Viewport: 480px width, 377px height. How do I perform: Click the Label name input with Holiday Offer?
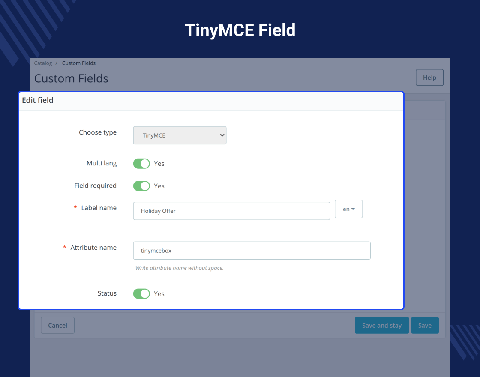coord(231,211)
